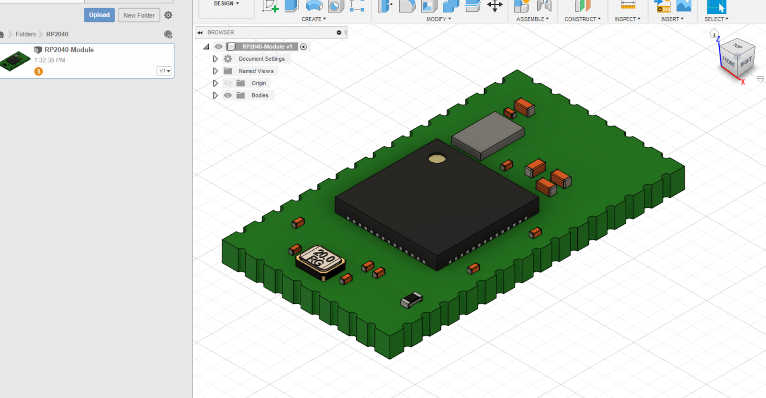The width and height of the screenshot is (766, 398).
Task: Open the CONSTRUCT menu
Action: point(582,19)
